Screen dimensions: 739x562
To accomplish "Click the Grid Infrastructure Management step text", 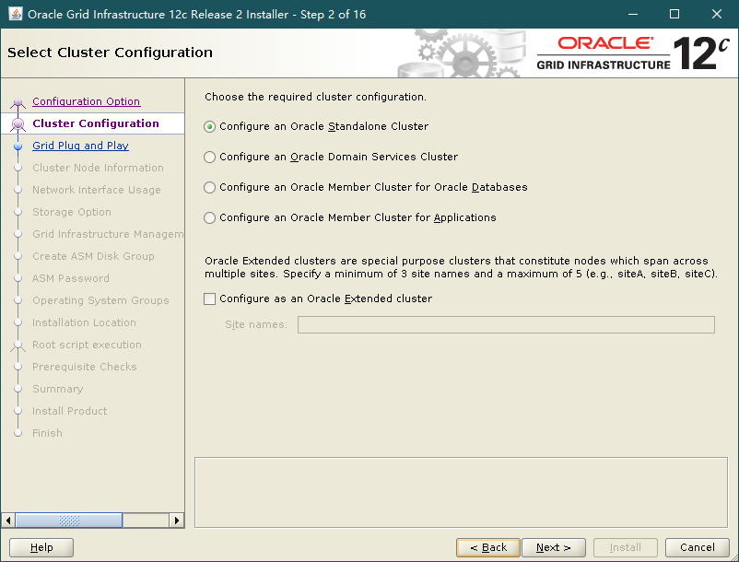I will point(108,234).
